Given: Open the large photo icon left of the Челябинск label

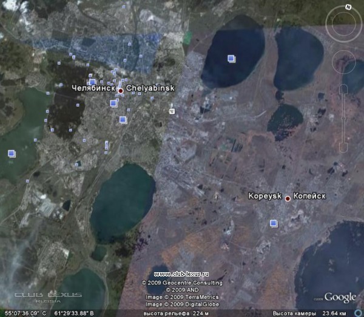Looking at the screenshot, I should (92, 82).
